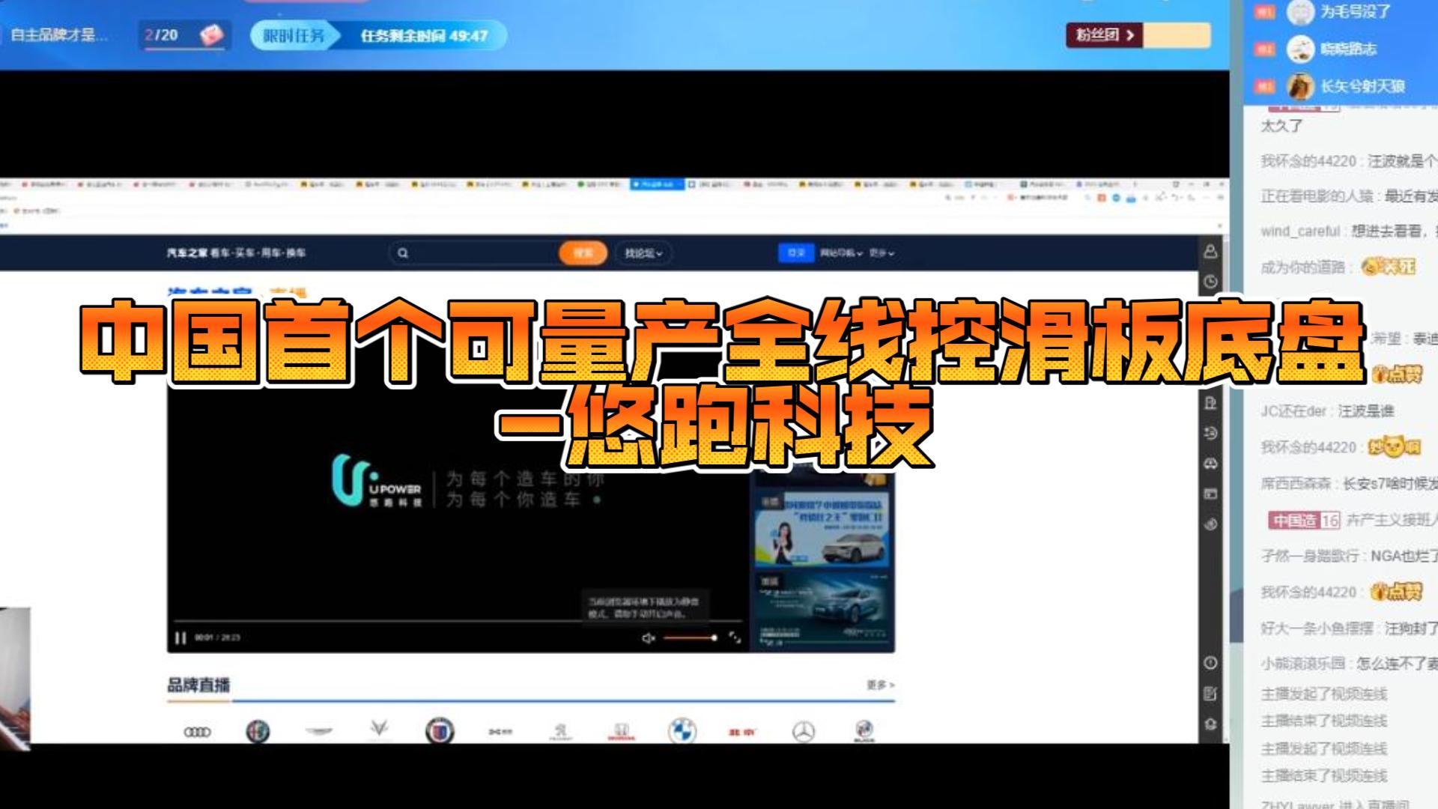1438x809 pixels.
Task: Click the orange search button
Action: tap(583, 253)
